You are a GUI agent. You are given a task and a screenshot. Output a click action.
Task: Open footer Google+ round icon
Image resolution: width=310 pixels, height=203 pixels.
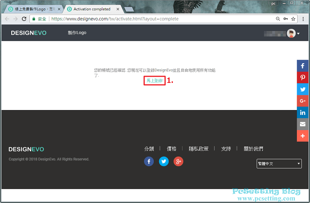[x=178, y=162]
